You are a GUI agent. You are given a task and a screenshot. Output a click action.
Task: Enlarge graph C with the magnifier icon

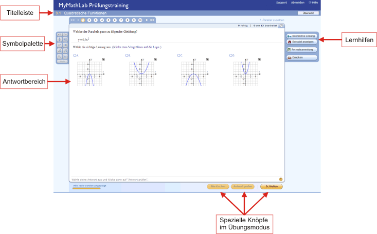[x=207, y=60]
